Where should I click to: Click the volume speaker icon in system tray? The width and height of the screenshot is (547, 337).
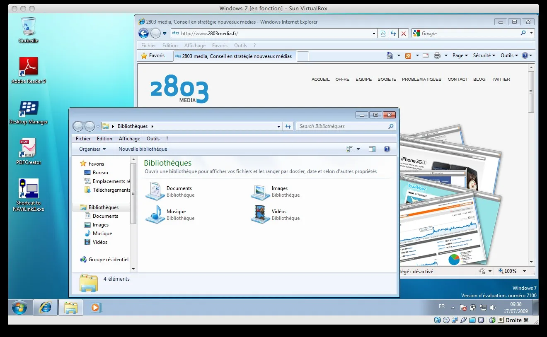[x=493, y=308]
